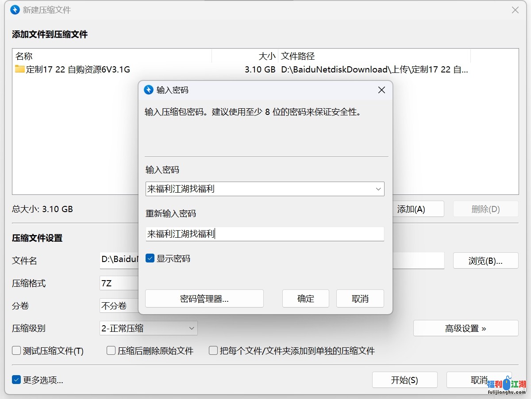The width and height of the screenshot is (531, 399).
Task: Click the 重新输入密码 text field
Action: 265,234
